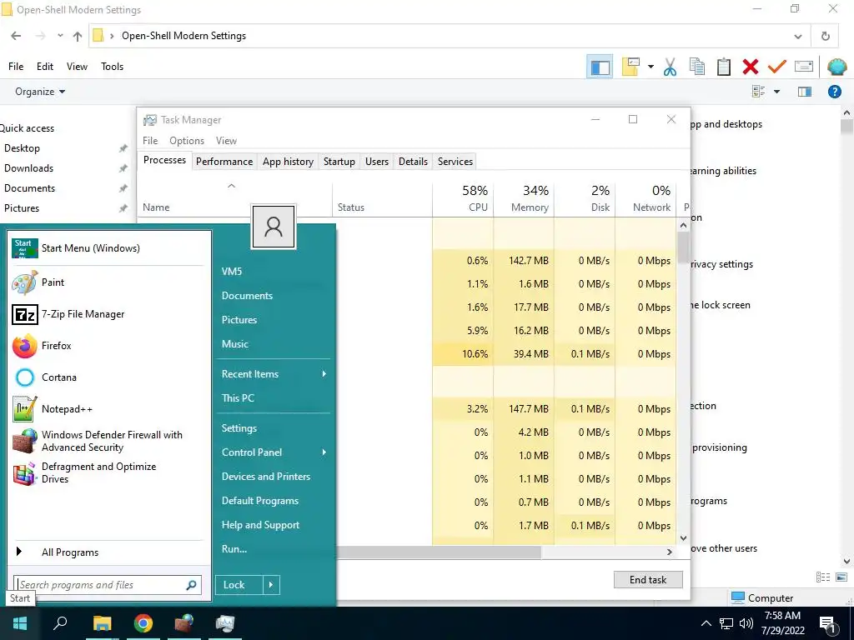This screenshot has height=640, width=854.
Task: Open Firefox from the Start menu
Action: point(109,346)
